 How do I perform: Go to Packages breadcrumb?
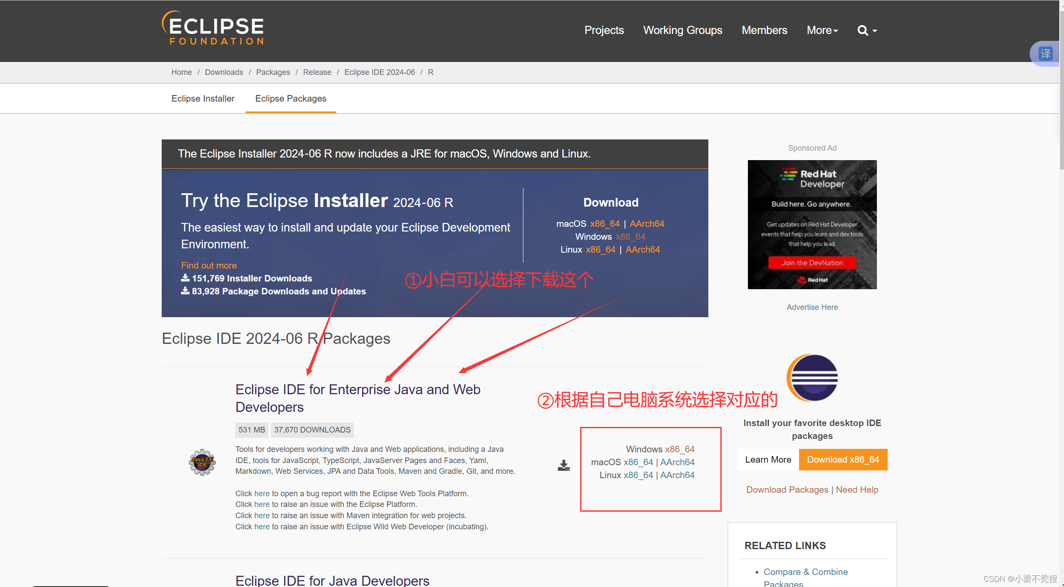tap(273, 72)
